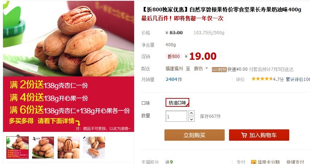Screen dimensions: 310x164
Task: Select the second pecan thumbnail image
Action: click(43, 147)
